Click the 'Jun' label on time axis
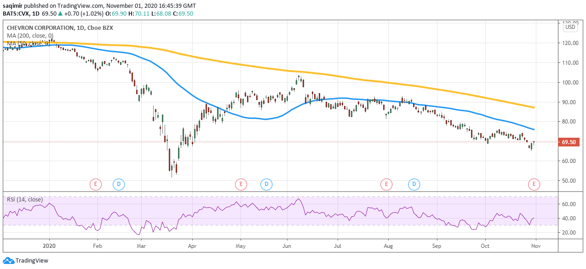This screenshot has width=586, height=269. (287, 246)
